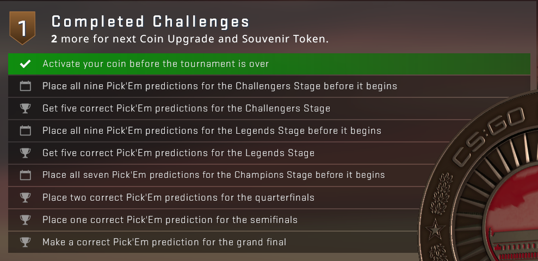The width and height of the screenshot is (538, 261).
Task: Click the green checkmark on Activate coin
Action: click(x=24, y=64)
